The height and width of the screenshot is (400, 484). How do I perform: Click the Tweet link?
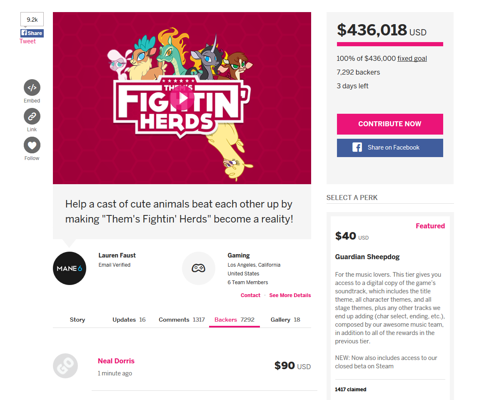coord(27,41)
